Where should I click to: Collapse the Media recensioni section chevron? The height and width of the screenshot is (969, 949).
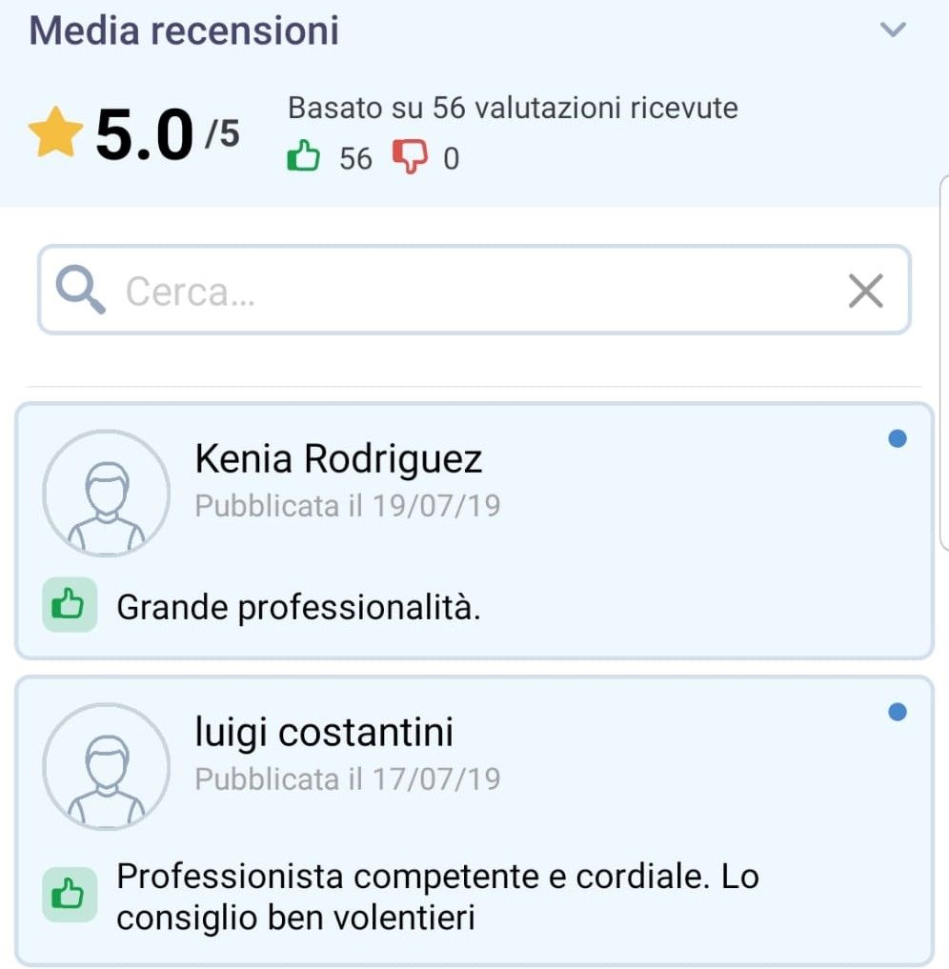point(892,30)
